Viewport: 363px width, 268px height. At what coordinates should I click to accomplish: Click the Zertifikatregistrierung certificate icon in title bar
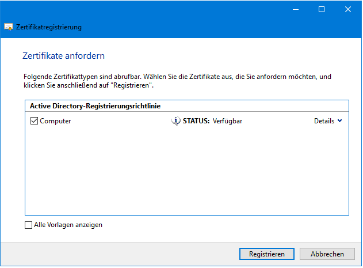click(x=9, y=27)
